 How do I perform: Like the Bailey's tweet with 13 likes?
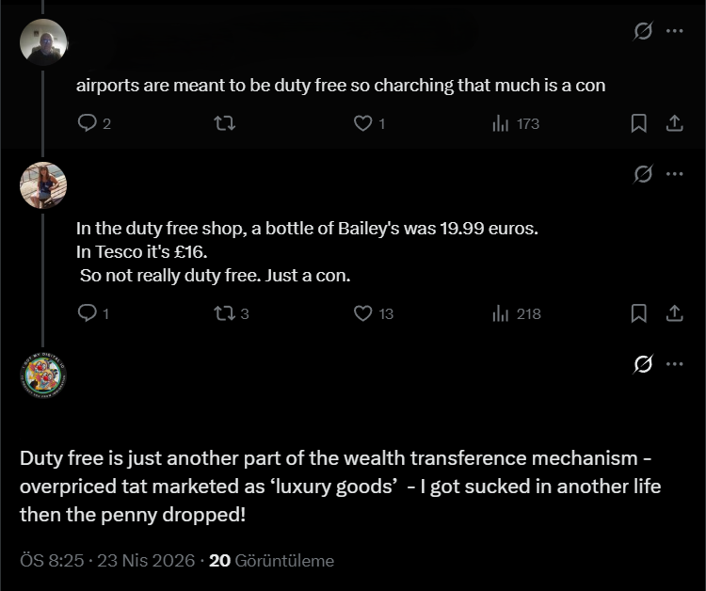362,313
